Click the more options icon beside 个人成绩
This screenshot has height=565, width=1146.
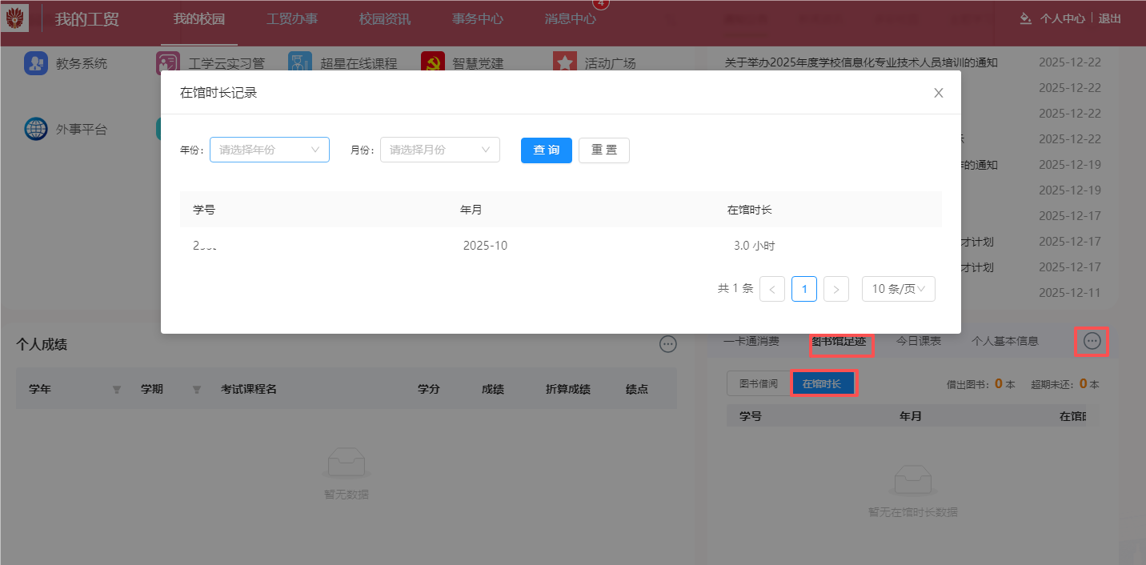pyautogui.click(x=668, y=344)
